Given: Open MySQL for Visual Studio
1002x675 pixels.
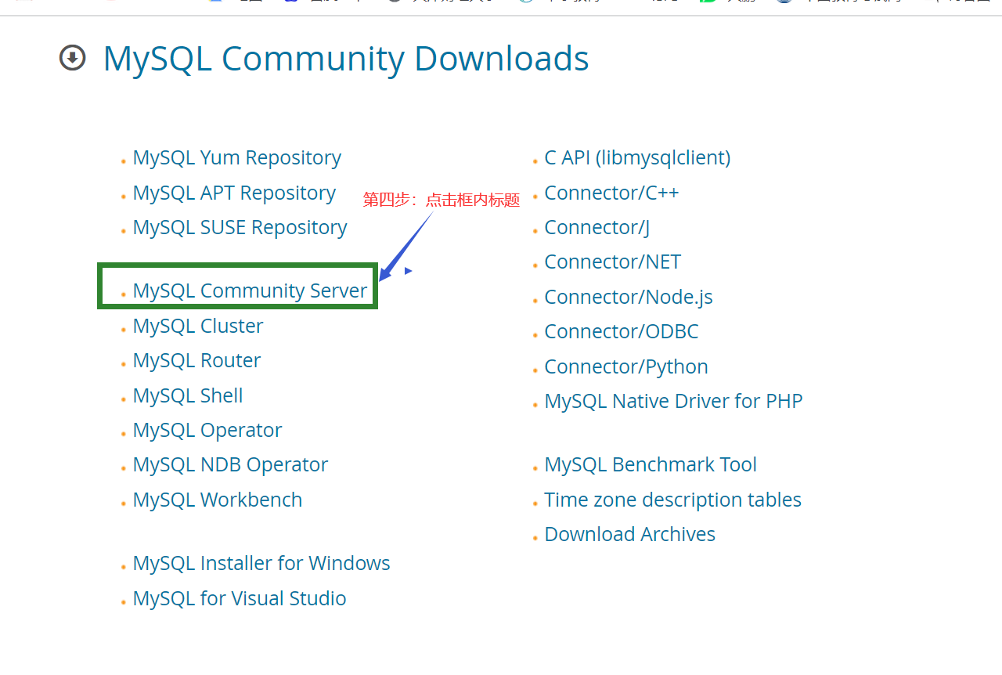Looking at the screenshot, I should 240,598.
